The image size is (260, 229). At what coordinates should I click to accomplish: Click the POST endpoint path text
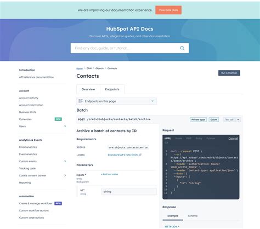coord(118,119)
